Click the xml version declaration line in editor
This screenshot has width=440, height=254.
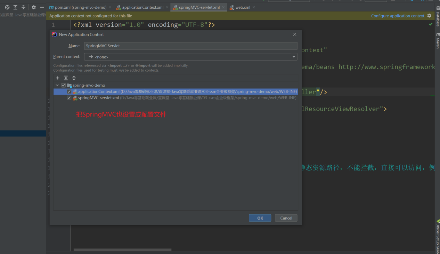[144, 25]
